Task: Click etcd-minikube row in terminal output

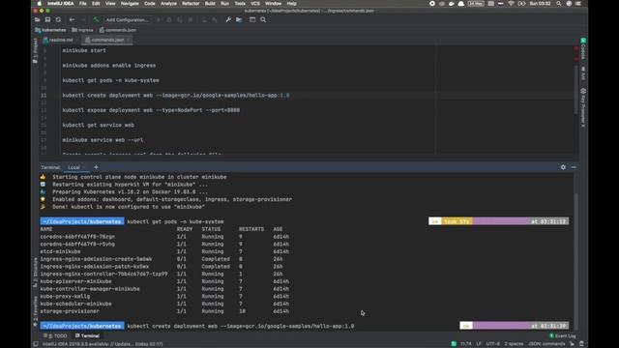Action: click(x=164, y=251)
